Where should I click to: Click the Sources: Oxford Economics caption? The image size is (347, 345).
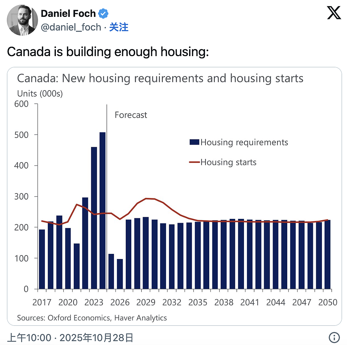click(92, 318)
